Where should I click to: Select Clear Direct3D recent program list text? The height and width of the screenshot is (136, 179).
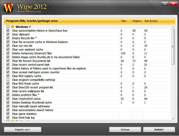[x=32, y=87]
